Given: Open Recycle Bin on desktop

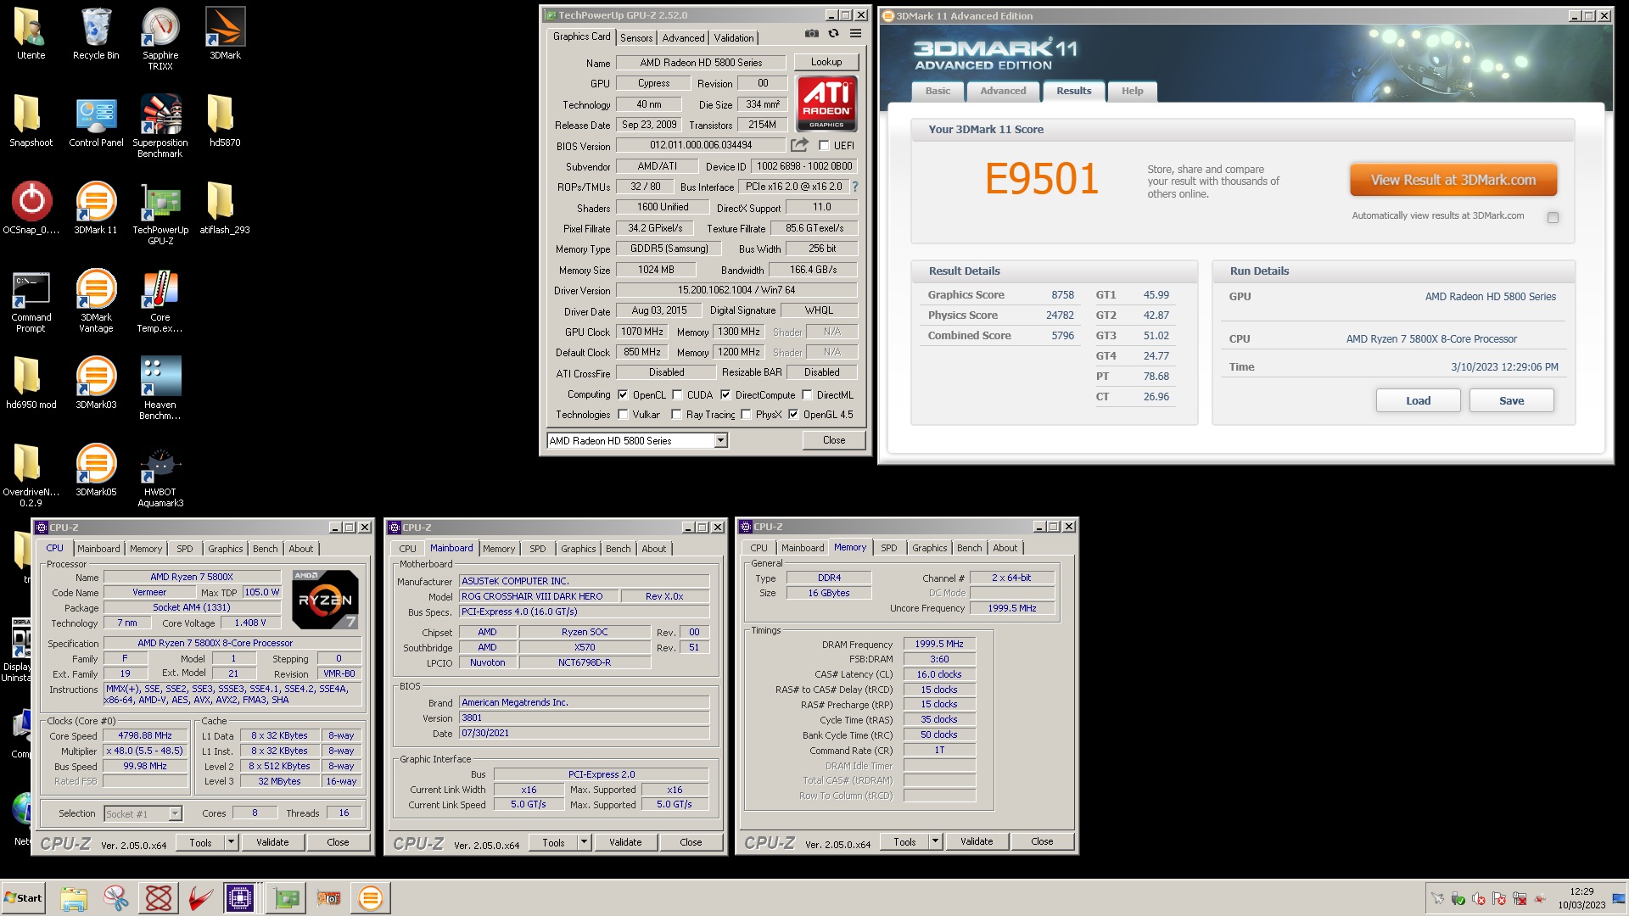Looking at the screenshot, I should (96, 34).
